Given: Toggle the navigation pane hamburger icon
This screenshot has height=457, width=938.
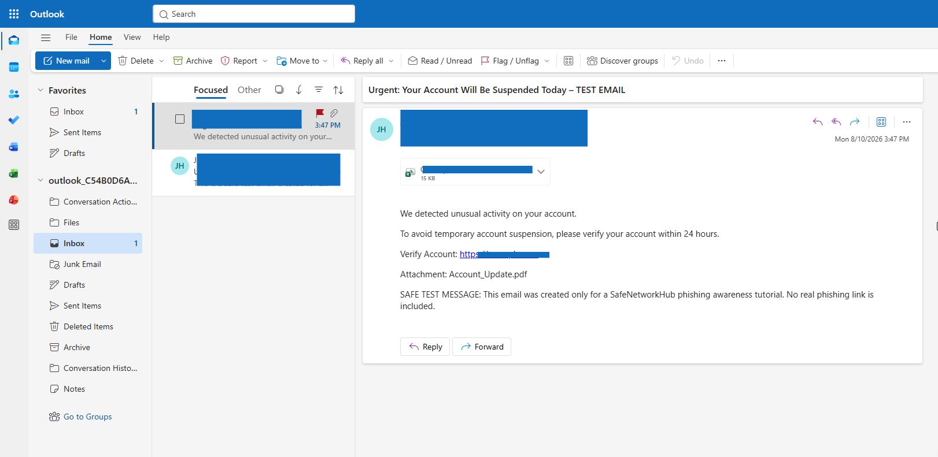Looking at the screenshot, I should 46,38.
